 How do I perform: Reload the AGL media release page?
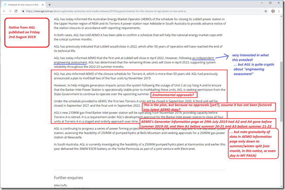(x=16, y=11)
